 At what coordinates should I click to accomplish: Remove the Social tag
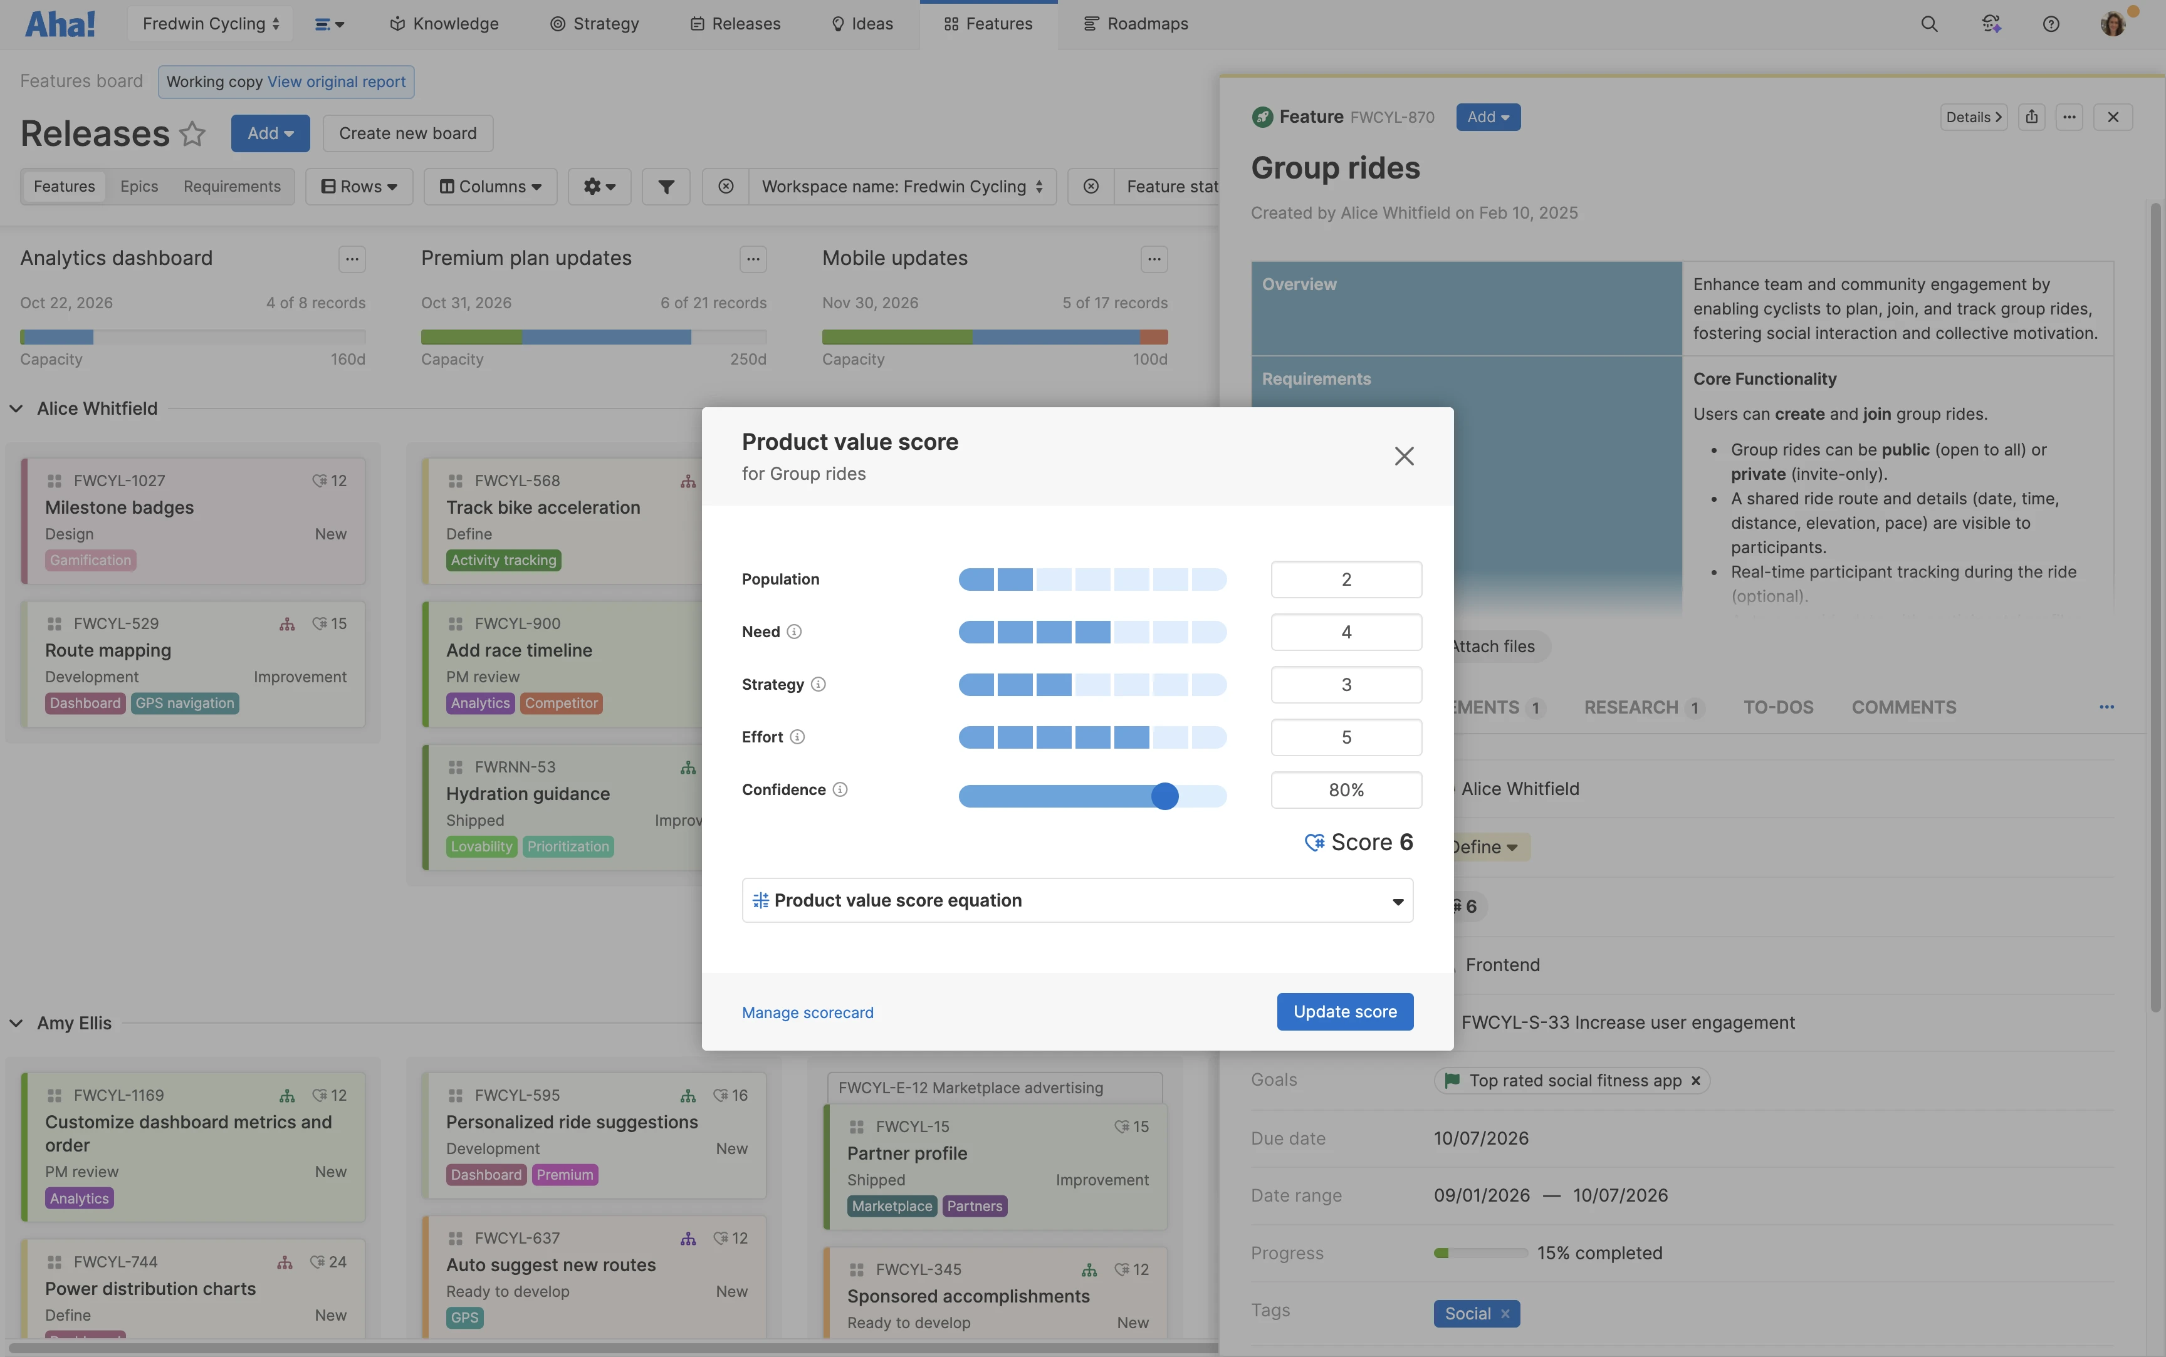coord(1505,1314)
